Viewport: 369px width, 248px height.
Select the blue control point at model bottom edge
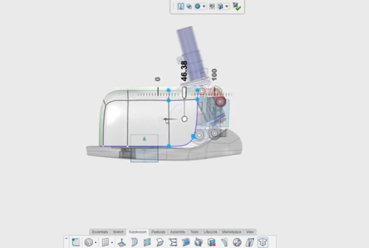[169, 146]
